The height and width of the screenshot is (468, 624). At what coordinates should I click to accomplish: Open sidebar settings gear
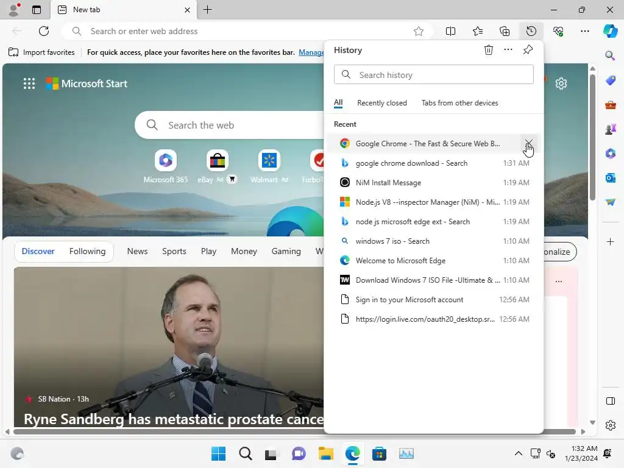610,425
